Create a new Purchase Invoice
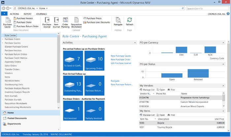 (23, 18)
